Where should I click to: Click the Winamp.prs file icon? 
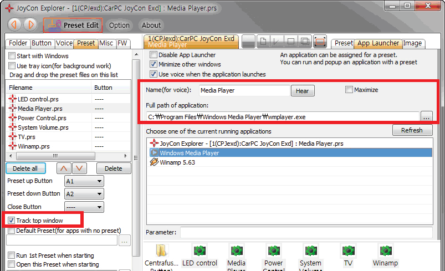click(13, 146)
